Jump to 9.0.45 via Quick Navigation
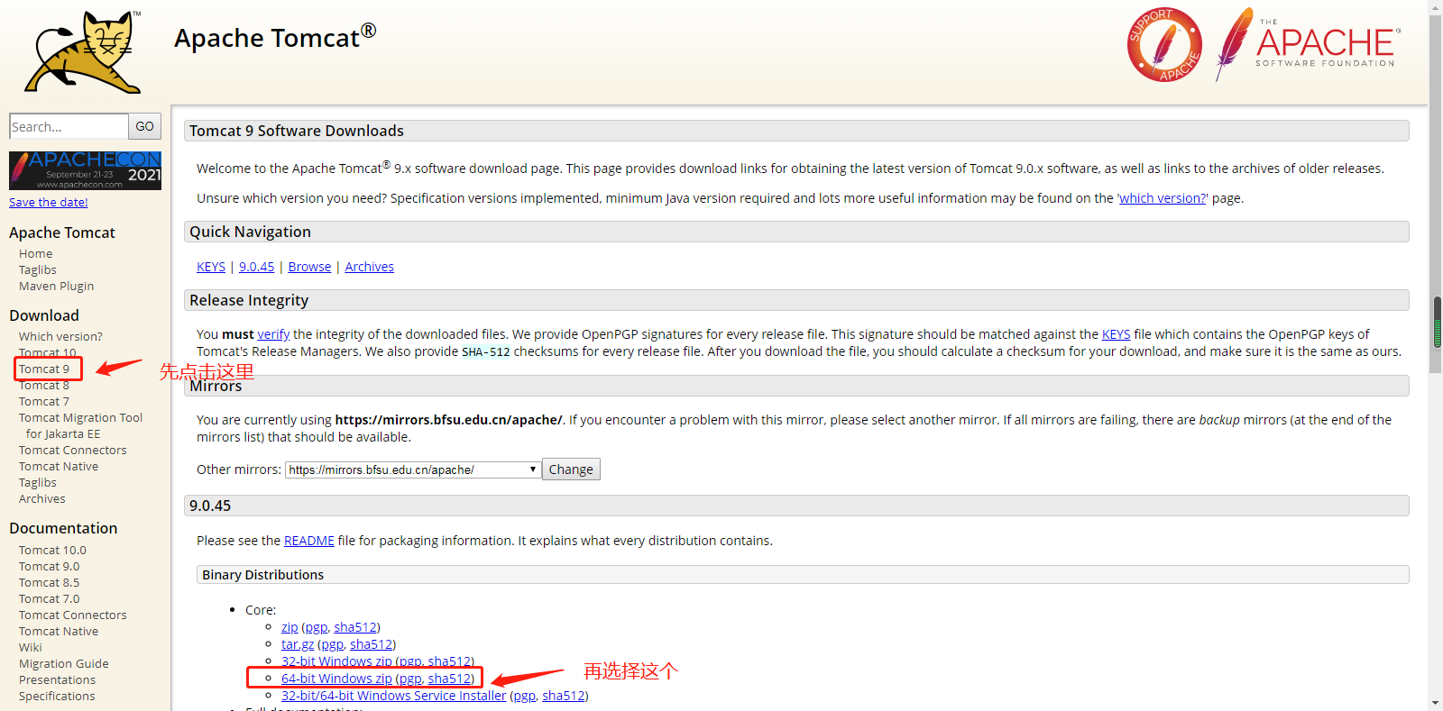Screen dimensions: 1443x711 click(257, 267)
